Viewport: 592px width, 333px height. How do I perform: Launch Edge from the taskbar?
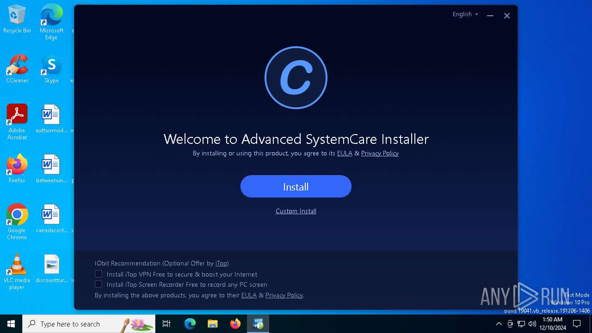190,324
